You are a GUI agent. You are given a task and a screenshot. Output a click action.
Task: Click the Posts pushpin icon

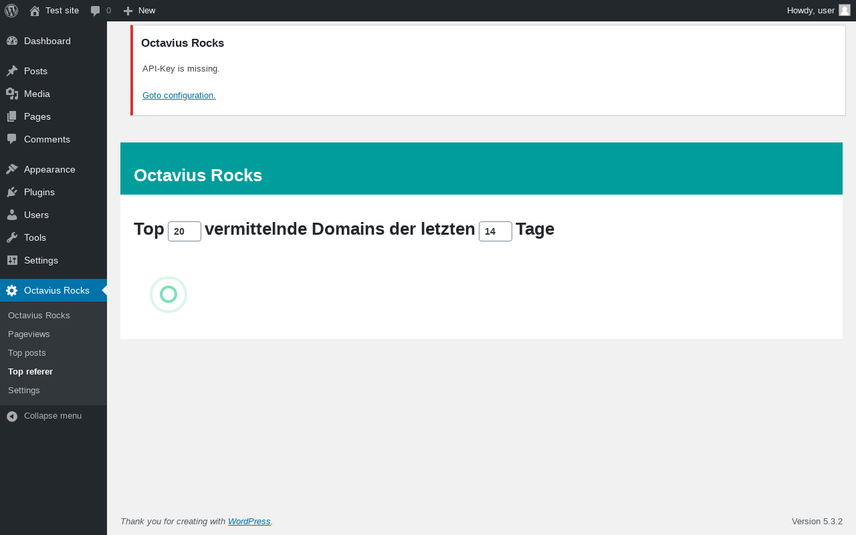(x=12, y=71)
